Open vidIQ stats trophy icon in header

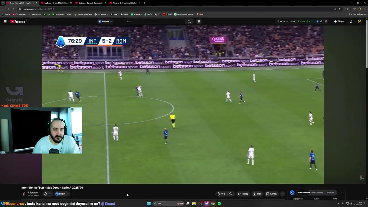tap(326, 21)
